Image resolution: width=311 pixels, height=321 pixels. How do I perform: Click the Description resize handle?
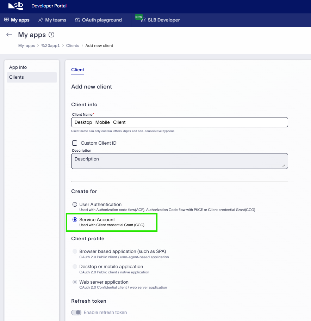click(x=284, y=165)
